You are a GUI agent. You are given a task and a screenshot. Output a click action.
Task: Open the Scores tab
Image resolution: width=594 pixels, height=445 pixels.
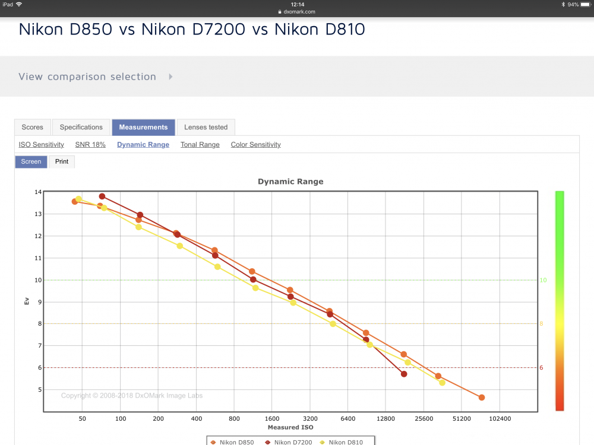coord(33,127)
